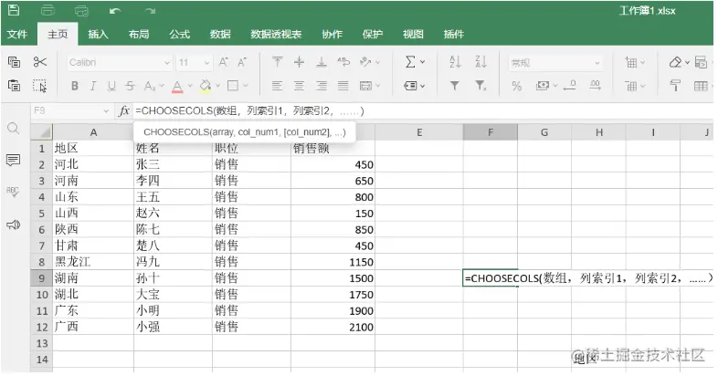
Task: Open conditional formatting icon
Action: 701,62
